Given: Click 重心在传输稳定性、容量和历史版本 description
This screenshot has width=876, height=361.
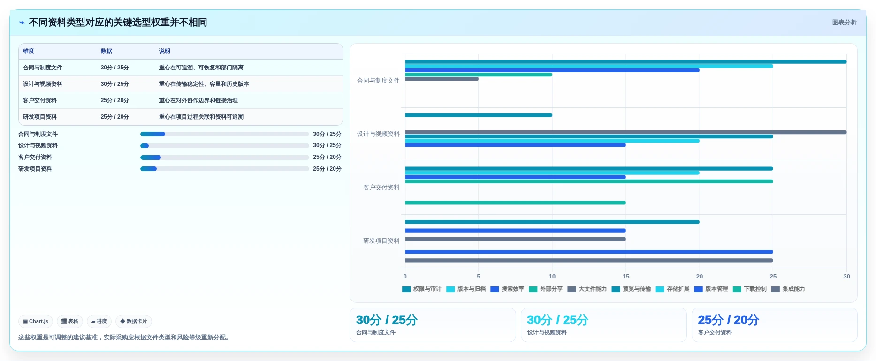Looking at the screenshot, I should [204, 84].
